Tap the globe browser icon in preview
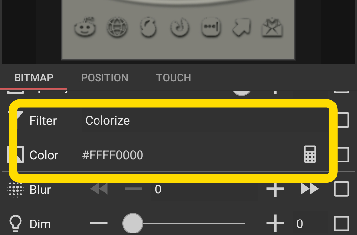This screenshot has width=357, height=235. coord(117,27)
